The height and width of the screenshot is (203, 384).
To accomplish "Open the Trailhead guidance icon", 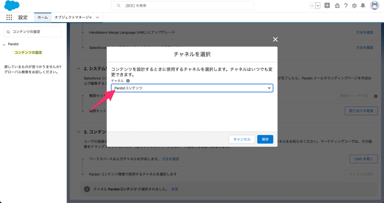I will tap(337, 6).
